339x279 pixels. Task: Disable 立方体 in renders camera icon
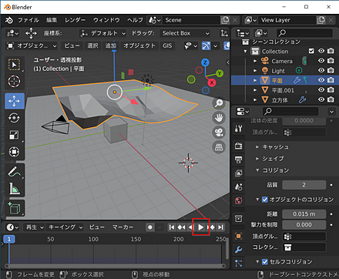click(x=331, y=99)
